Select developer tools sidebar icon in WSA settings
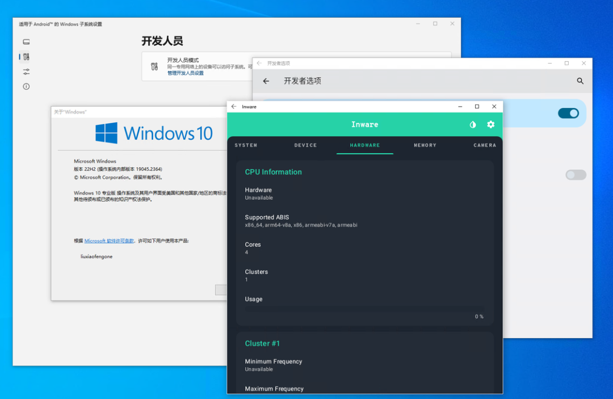This screenshot has height=399, width=613. click(26, 57)
